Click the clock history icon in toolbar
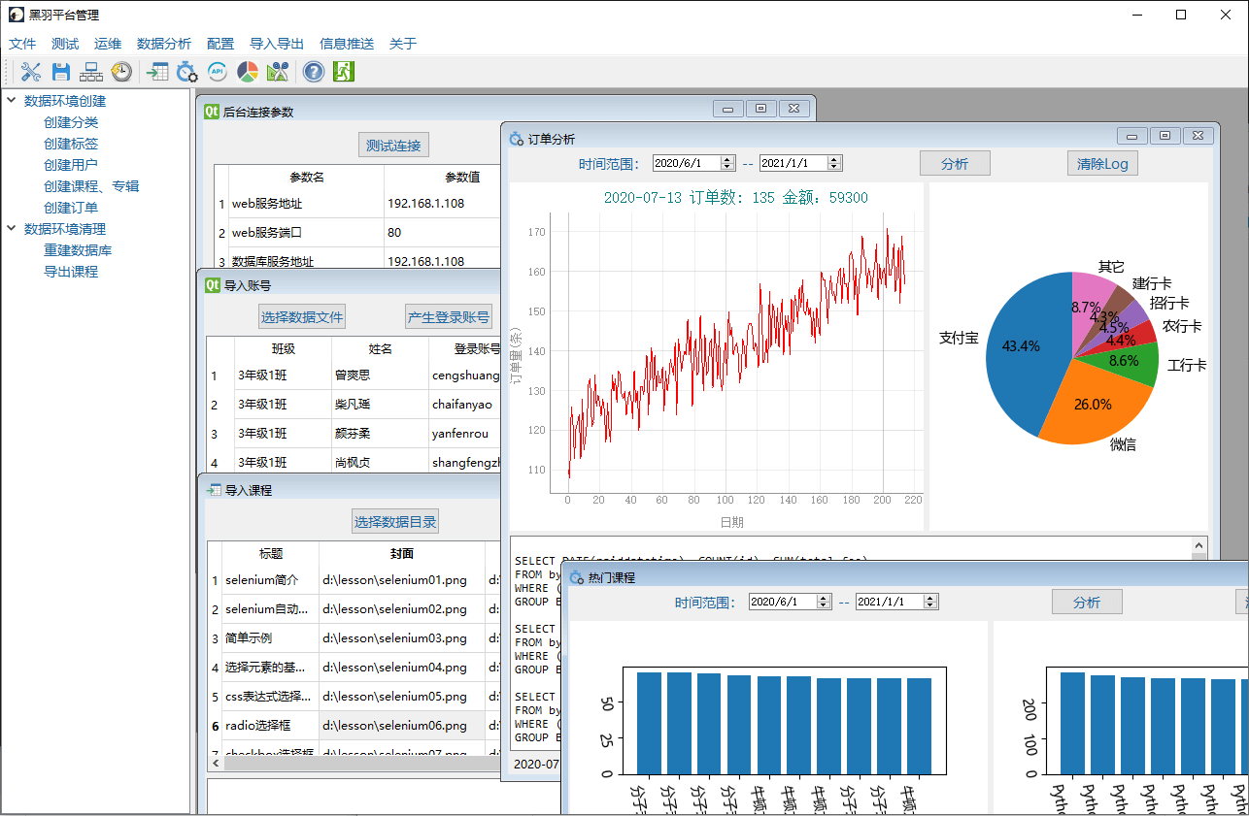 (x=121, y=71)
